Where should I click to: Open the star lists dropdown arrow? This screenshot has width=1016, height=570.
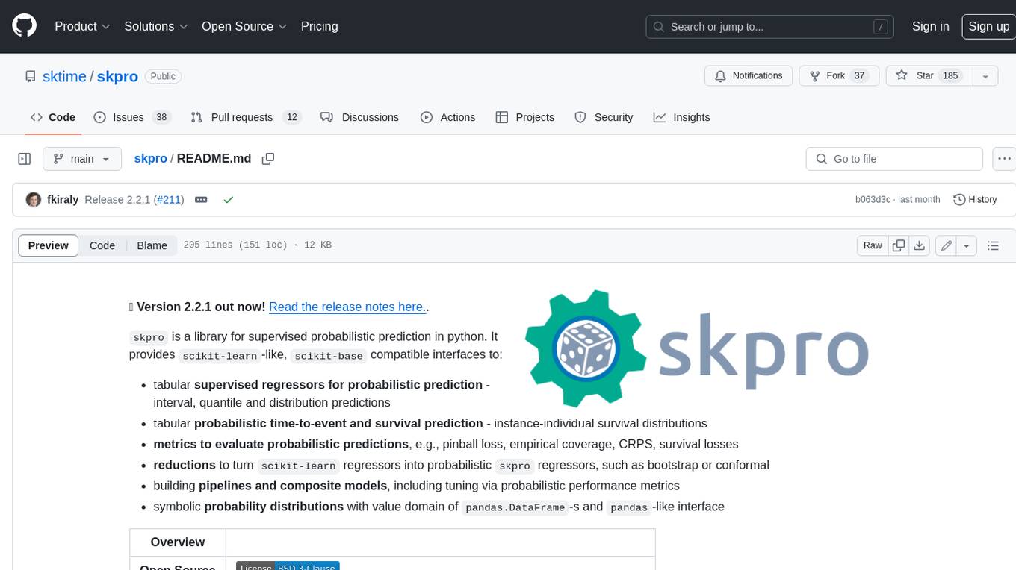[985, 76]
